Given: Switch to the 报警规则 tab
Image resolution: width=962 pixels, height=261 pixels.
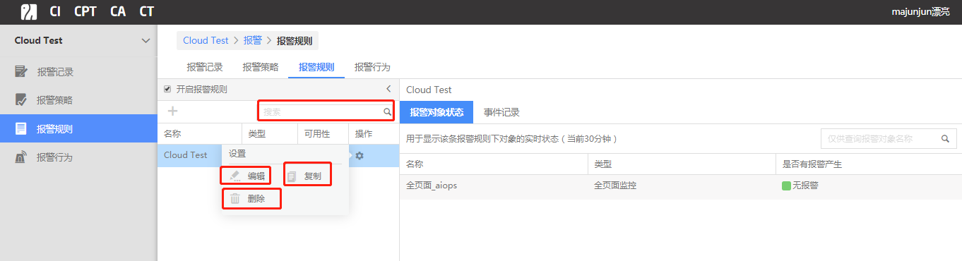Looking at the screenshot, I should pyautogui.click(x=316, y=67).
